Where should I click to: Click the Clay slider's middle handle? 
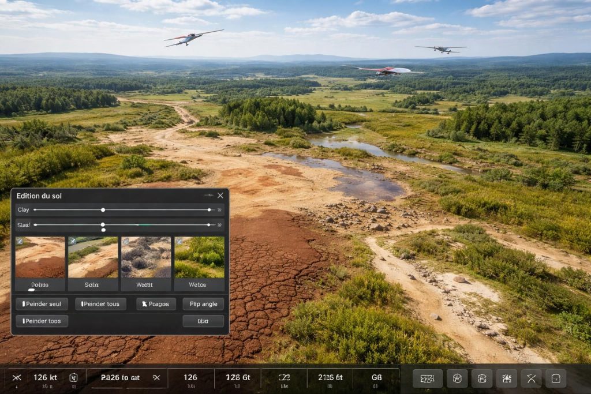tap(103, 210)
